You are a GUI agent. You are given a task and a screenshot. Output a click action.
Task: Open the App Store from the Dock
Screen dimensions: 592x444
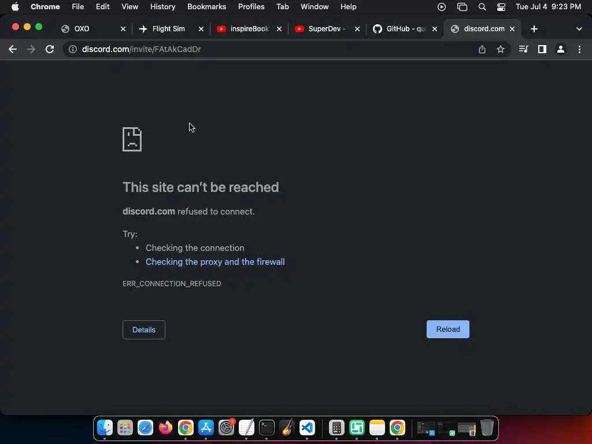(x=206, y=428)
